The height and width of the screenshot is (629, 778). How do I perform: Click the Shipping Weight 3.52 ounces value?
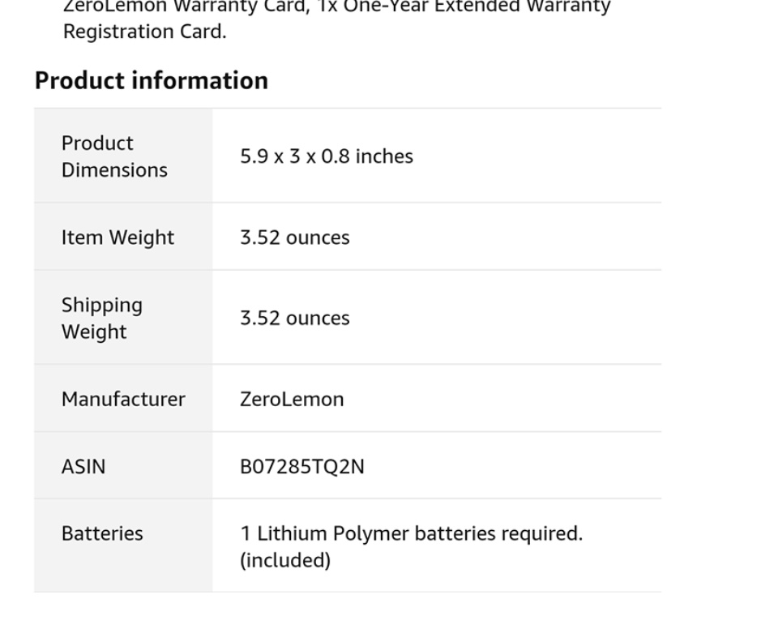coord(294,318)
